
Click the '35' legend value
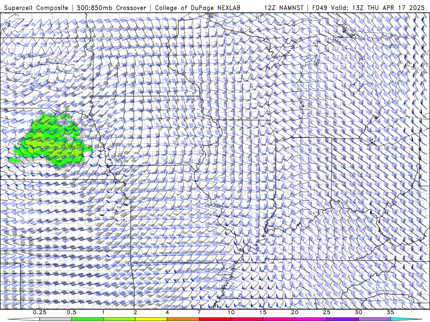point(390,312)
